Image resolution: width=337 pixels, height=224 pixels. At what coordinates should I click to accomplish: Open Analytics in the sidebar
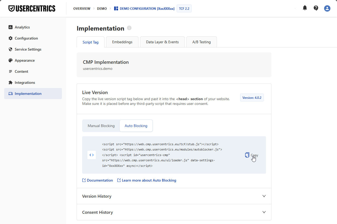33,27
